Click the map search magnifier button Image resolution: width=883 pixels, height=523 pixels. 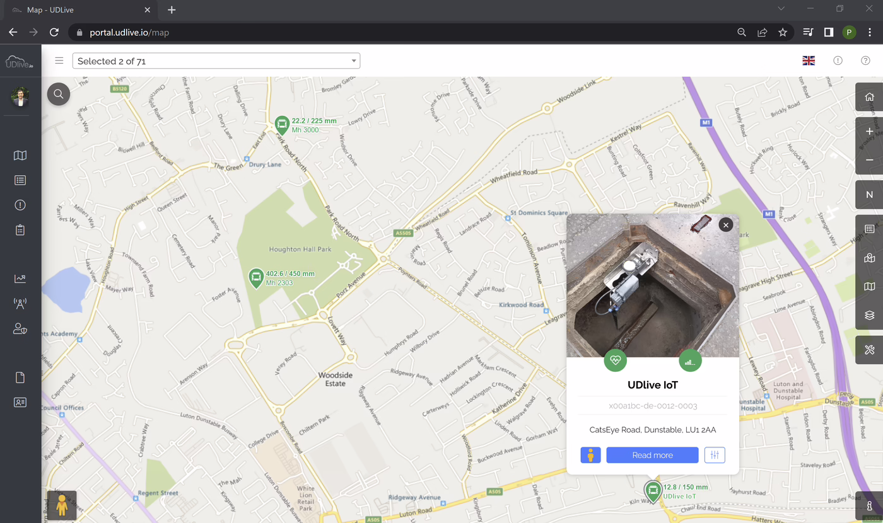59,95
